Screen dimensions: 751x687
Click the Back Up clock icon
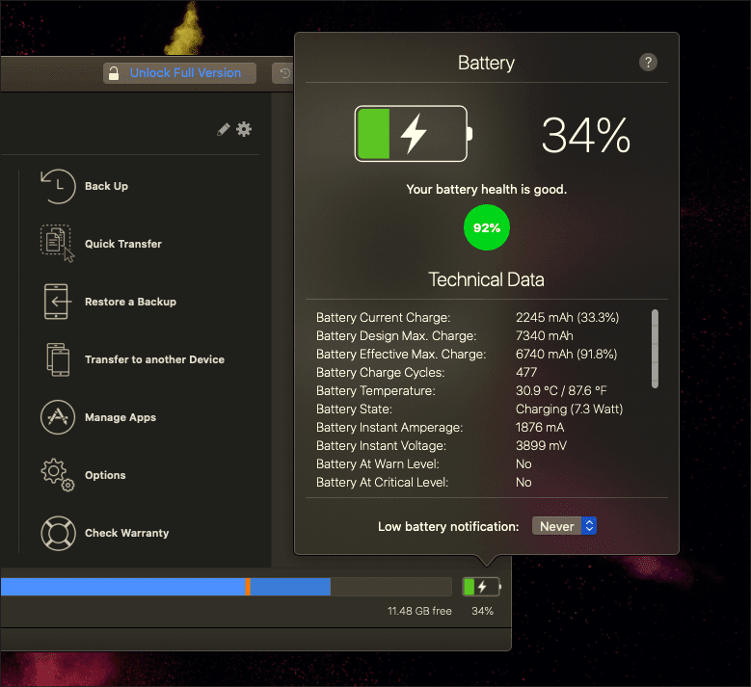58,186
